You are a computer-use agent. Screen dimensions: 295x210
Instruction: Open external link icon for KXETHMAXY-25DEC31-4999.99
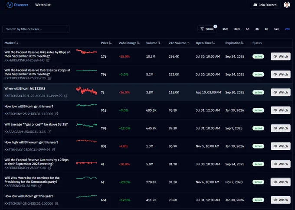coord(54,150)
